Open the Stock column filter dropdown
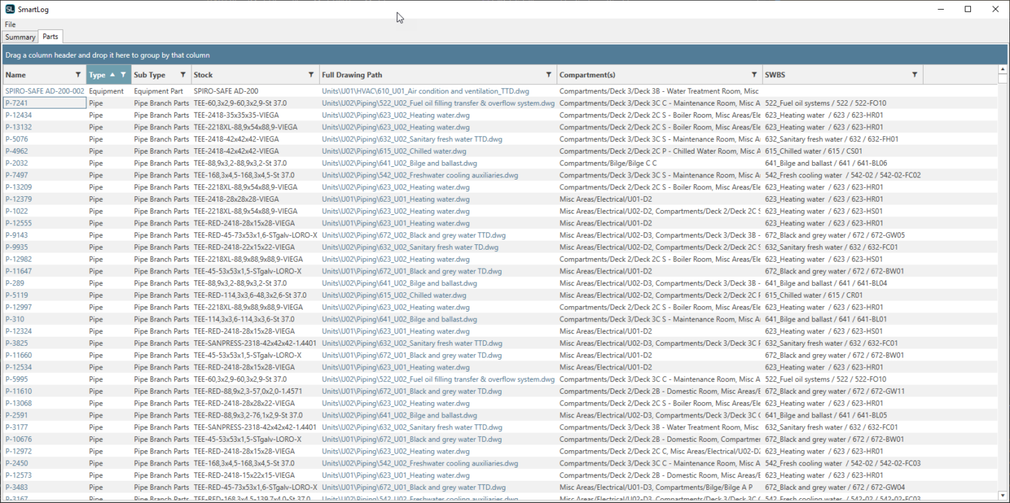Image resolution: width=1010 pixels, height=503 pixels. (311, 74)
